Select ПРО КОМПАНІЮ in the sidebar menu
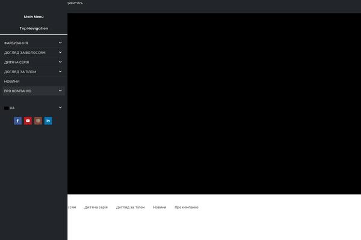Screen dimensions: 361x240 click(17, 91)
